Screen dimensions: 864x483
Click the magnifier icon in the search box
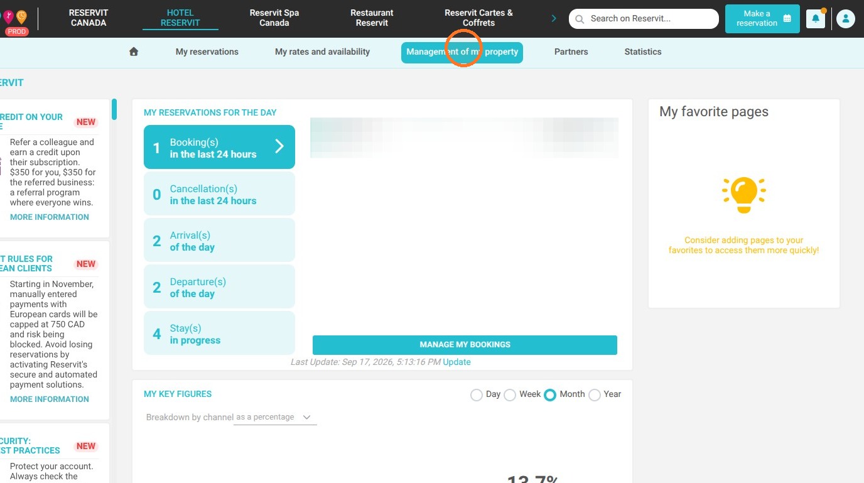click(580, 19)
